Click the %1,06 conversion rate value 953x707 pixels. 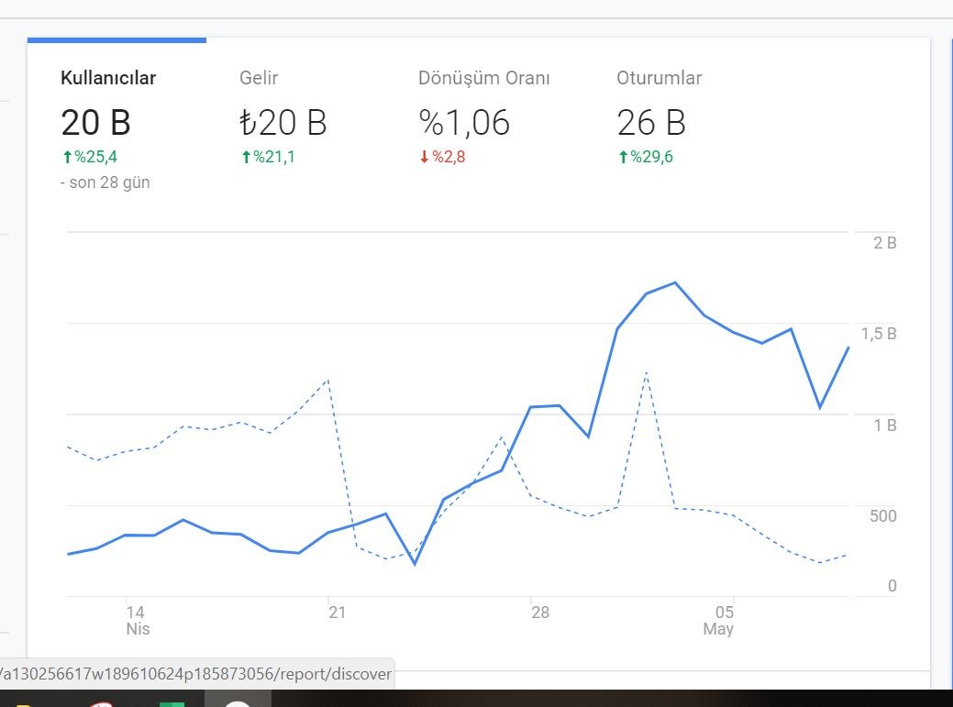click(464, 123)
